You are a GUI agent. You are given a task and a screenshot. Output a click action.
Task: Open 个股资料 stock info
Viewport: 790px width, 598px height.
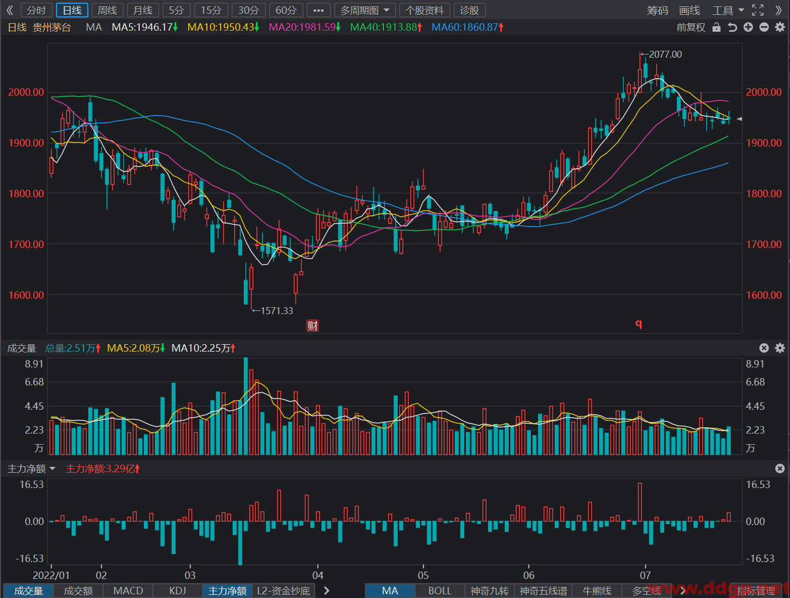[425, 10]
